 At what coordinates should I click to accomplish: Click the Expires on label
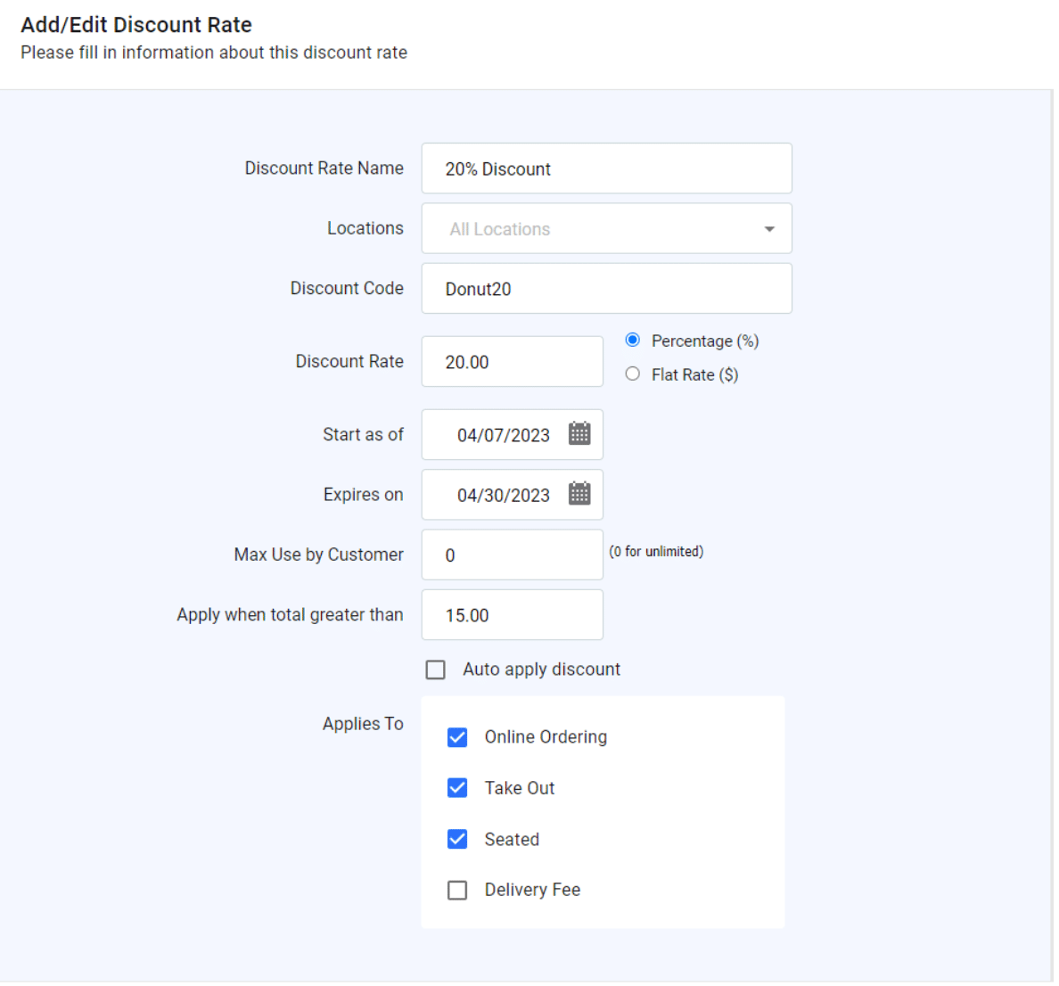[x=364, y=495]
